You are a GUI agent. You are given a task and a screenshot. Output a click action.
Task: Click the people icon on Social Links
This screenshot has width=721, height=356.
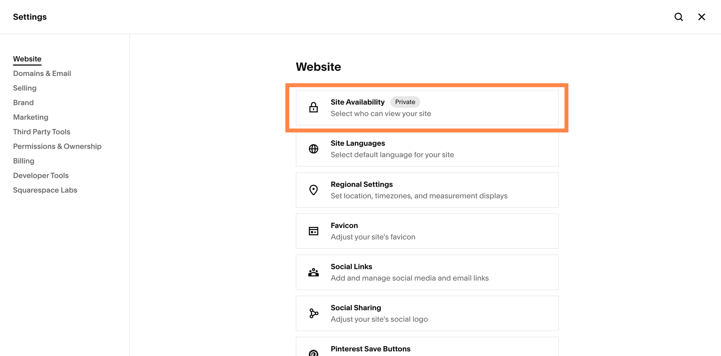click(313, 272)
